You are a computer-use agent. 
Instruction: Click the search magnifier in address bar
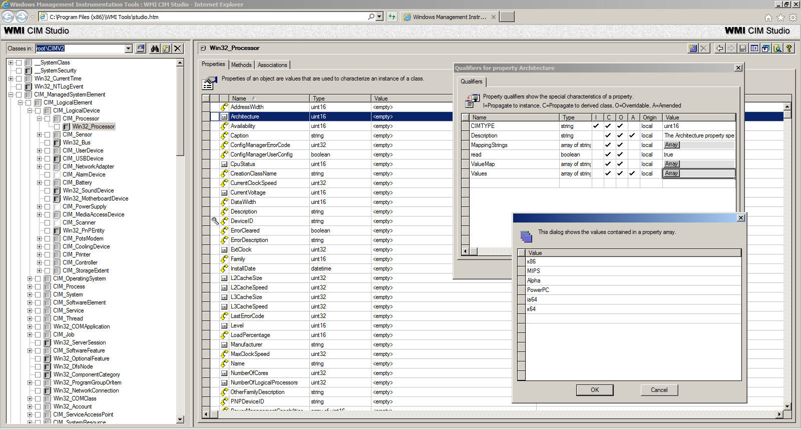(371, 16)
